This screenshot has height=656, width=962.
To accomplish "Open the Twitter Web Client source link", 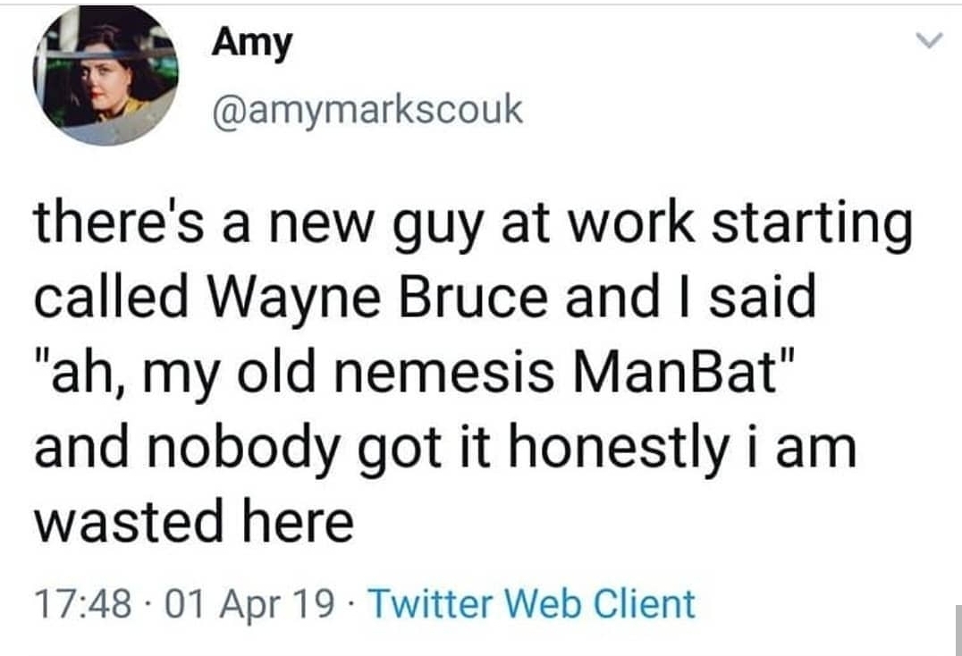I will coord(531,603).
